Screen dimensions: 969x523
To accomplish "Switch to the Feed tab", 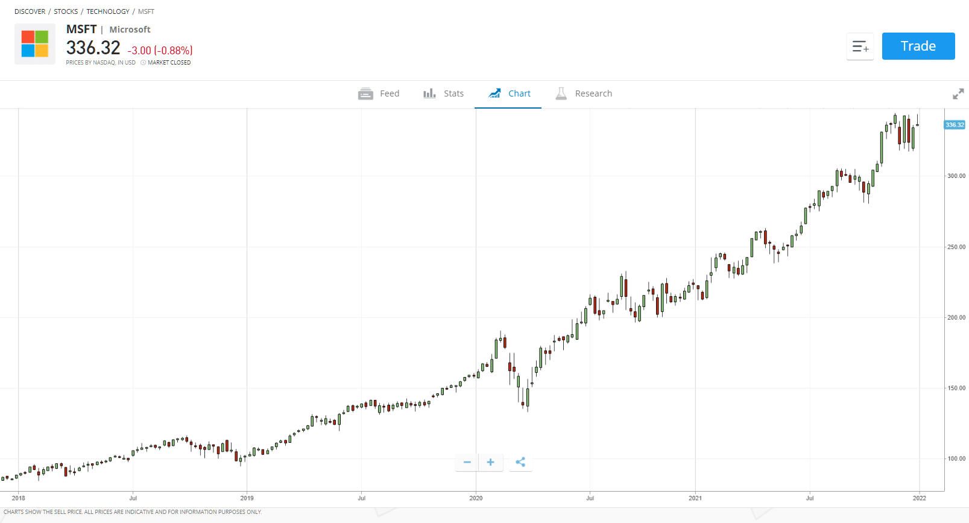I will 379,94.
